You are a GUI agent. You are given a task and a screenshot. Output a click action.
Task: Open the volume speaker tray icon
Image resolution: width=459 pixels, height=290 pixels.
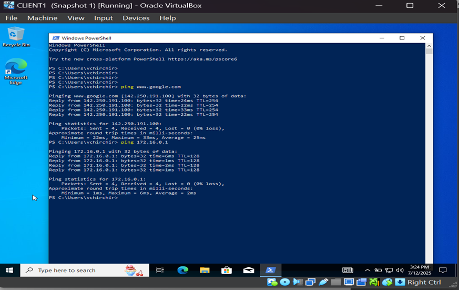(400, 270)
